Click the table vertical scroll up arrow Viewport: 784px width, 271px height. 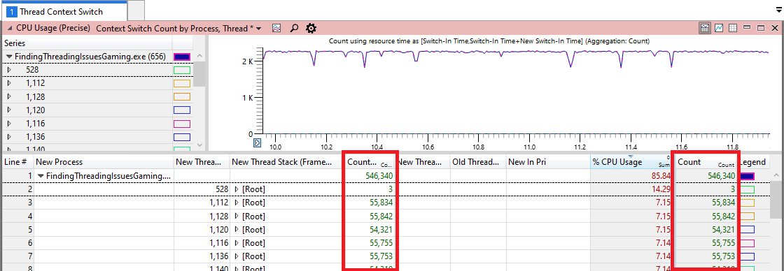click(776, 176)
